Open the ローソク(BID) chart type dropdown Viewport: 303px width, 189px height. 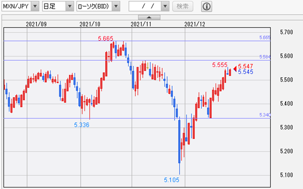[116, 6]
